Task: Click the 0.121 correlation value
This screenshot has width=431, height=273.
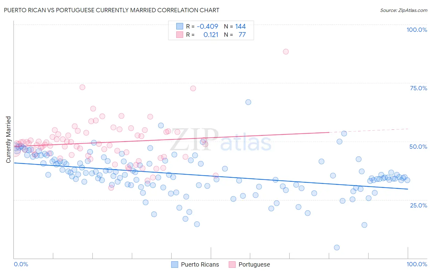Action: tap(211, 35)
